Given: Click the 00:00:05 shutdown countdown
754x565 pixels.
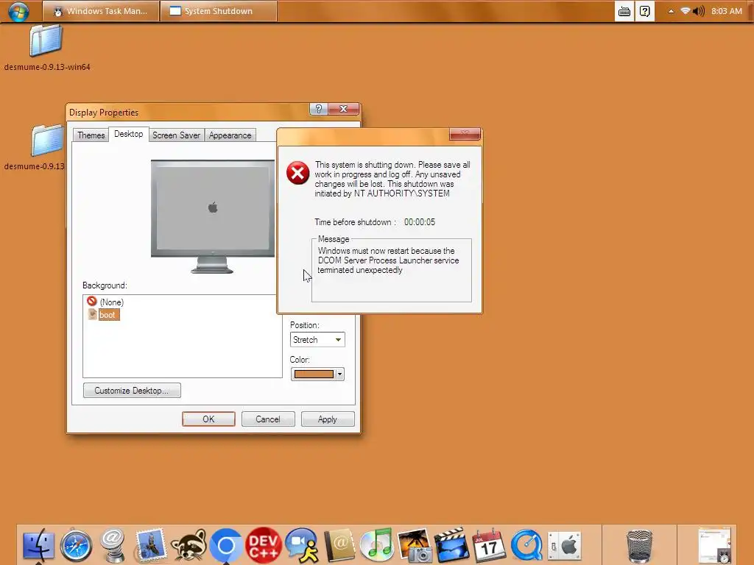Looking at the screenshot, I should 419,222.
